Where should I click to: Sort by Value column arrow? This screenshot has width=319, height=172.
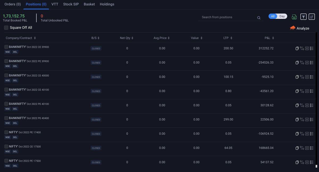coord(202,38)
